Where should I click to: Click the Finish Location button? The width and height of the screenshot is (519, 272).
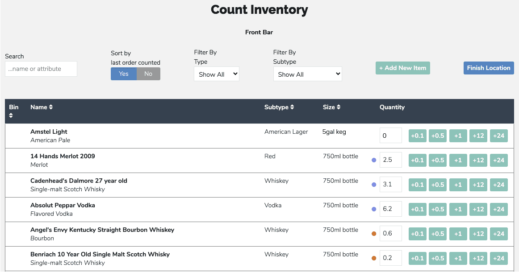click(x=489, y=68)
